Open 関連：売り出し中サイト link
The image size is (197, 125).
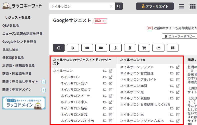point(20,81)
